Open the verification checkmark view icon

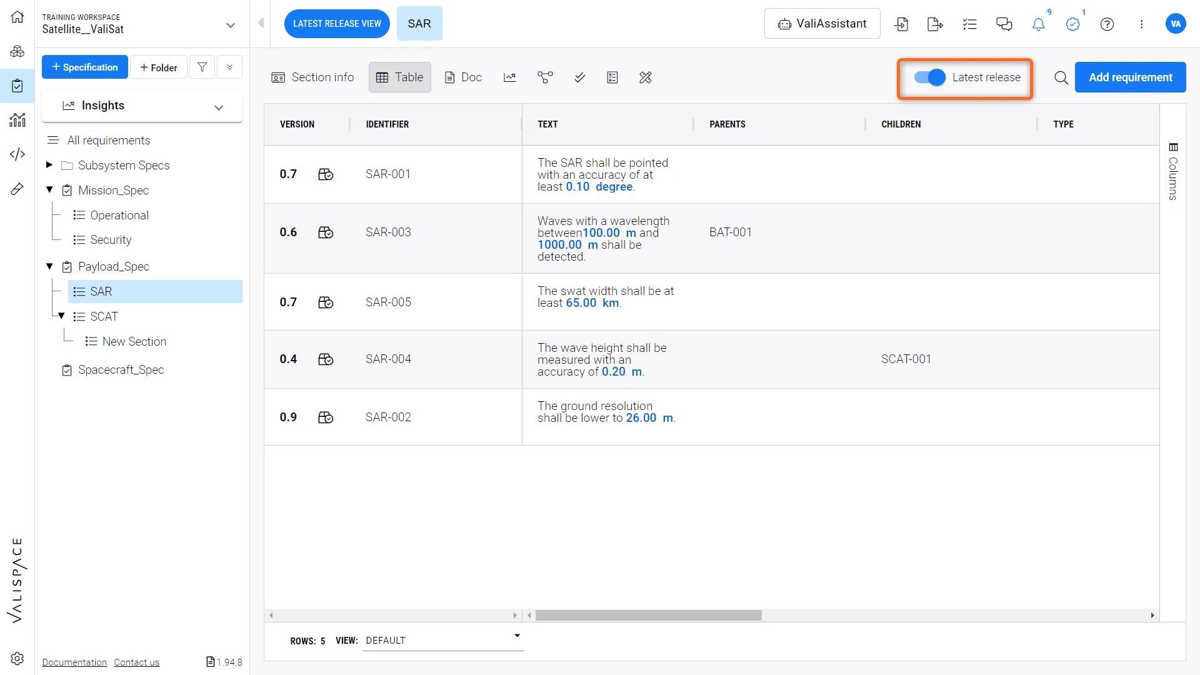[x=579, y=77]
